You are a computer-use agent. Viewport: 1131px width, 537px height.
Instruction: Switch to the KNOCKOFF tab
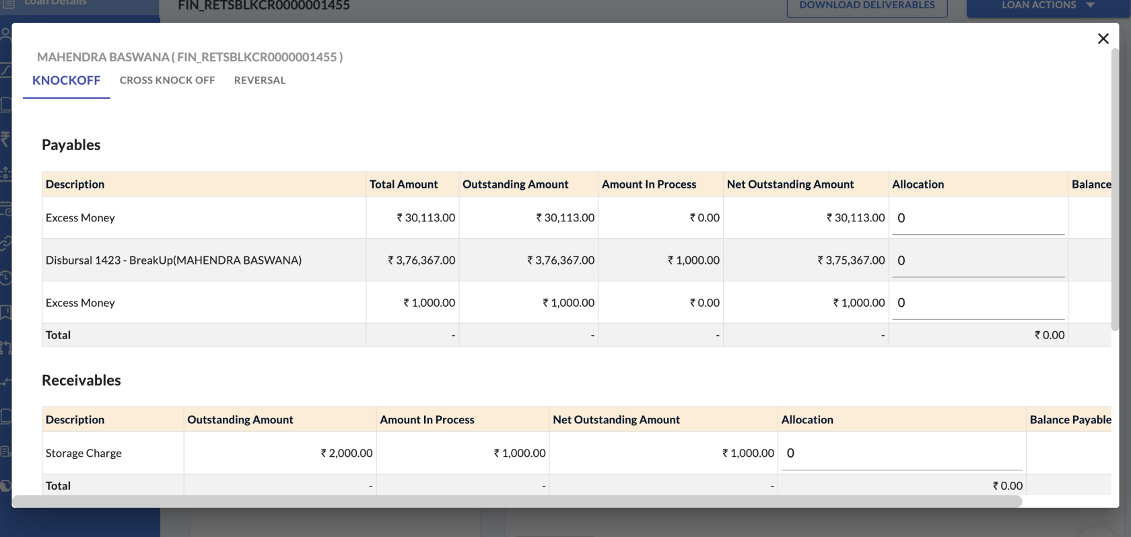(67, 81)
